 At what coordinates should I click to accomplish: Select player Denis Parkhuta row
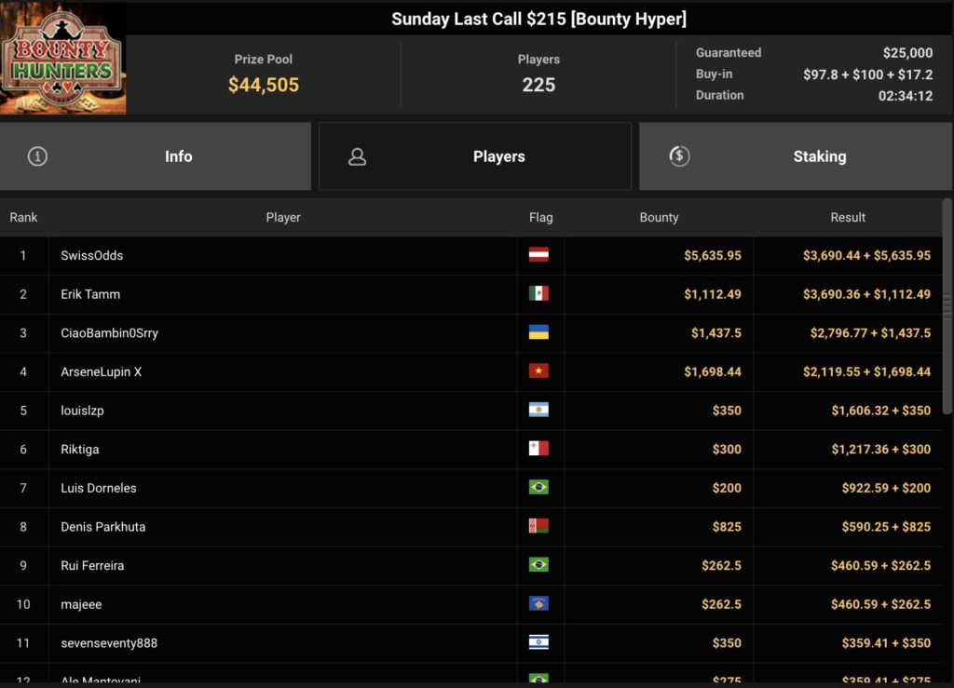tap(103, 527)
